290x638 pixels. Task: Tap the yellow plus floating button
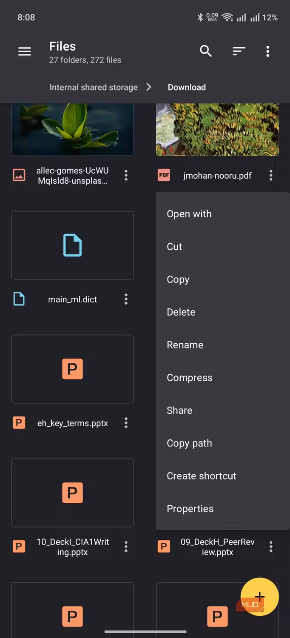point(259,597)
